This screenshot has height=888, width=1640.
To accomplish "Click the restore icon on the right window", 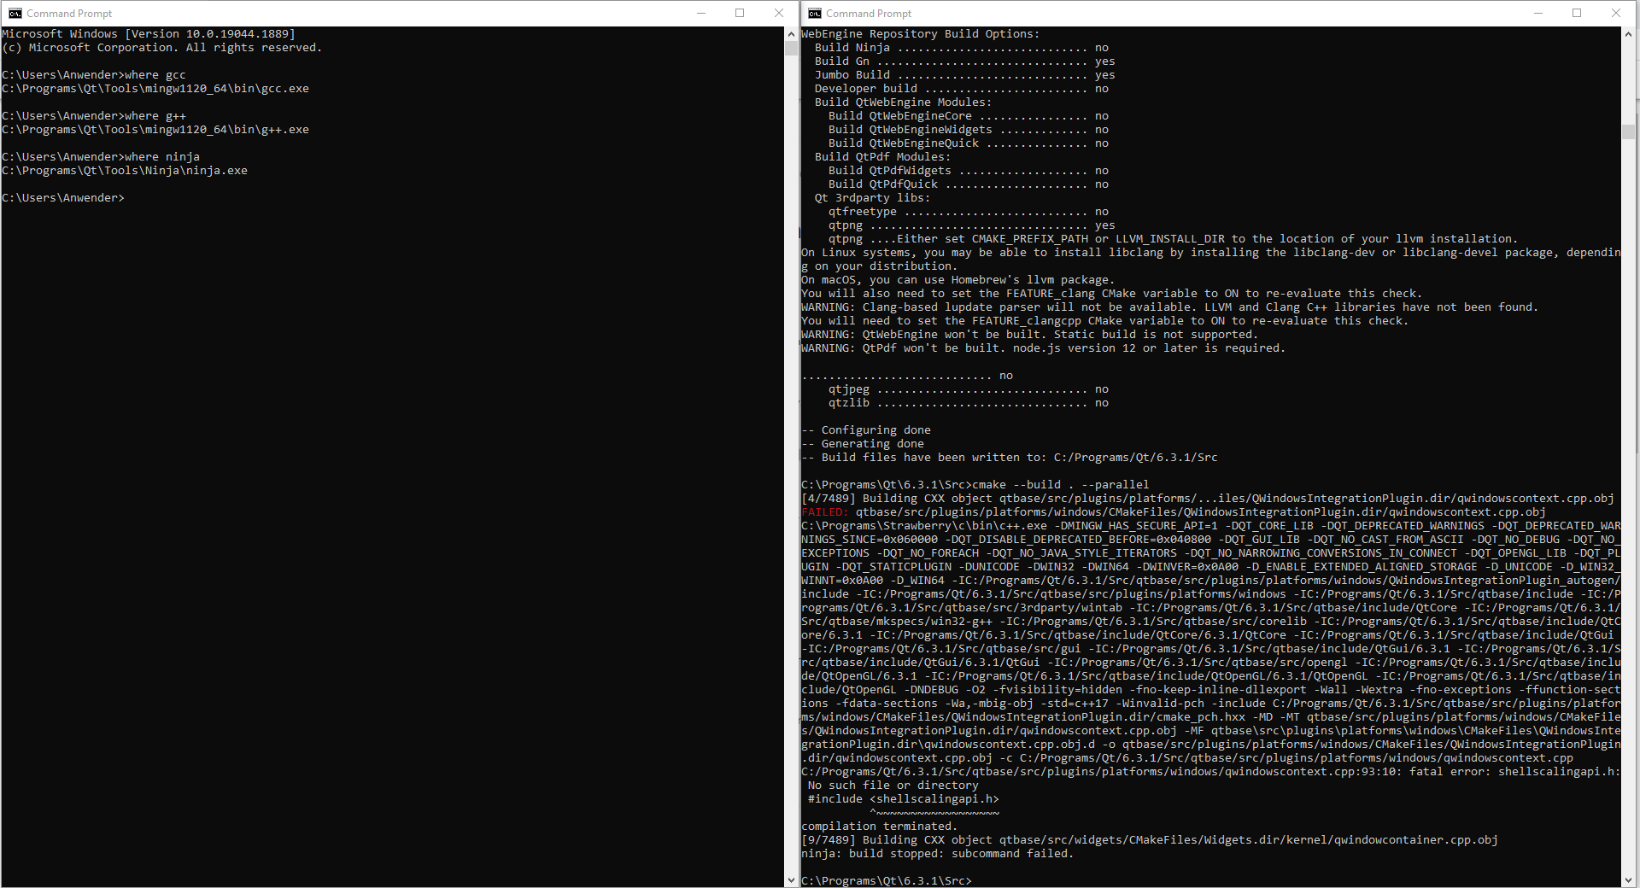I will point(1577,13).
